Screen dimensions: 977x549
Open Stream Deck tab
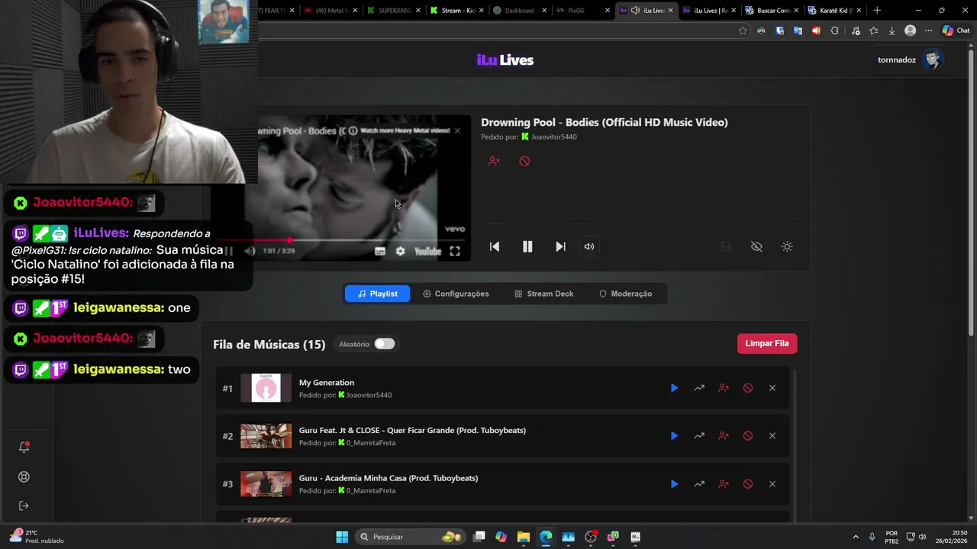tap(543, 294)
